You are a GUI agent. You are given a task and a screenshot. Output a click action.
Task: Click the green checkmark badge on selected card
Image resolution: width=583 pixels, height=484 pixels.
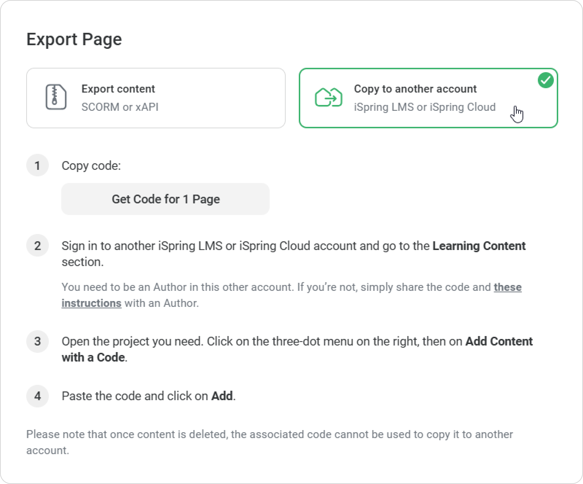click(545, 81)
